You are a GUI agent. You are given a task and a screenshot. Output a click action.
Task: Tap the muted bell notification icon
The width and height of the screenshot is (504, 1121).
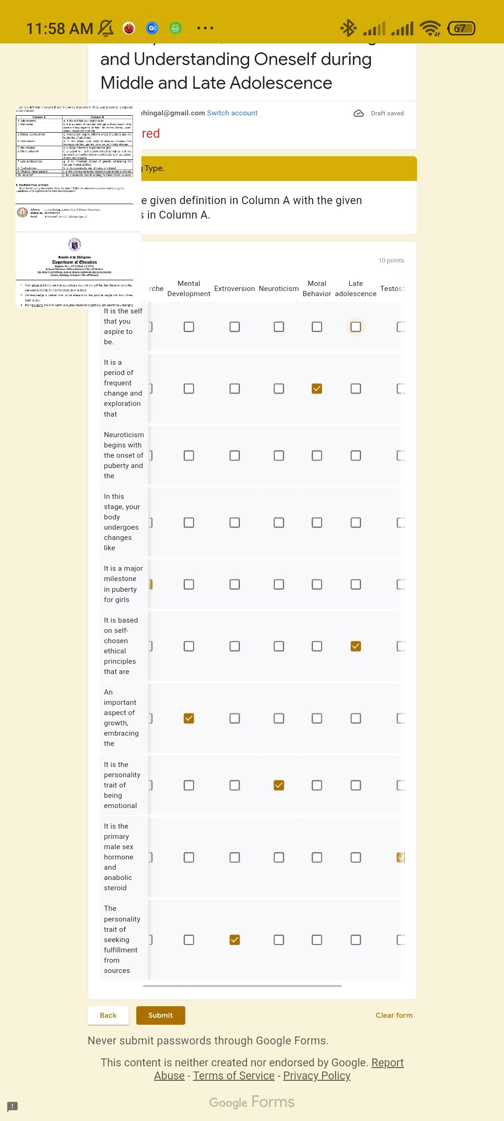point(105,28)
